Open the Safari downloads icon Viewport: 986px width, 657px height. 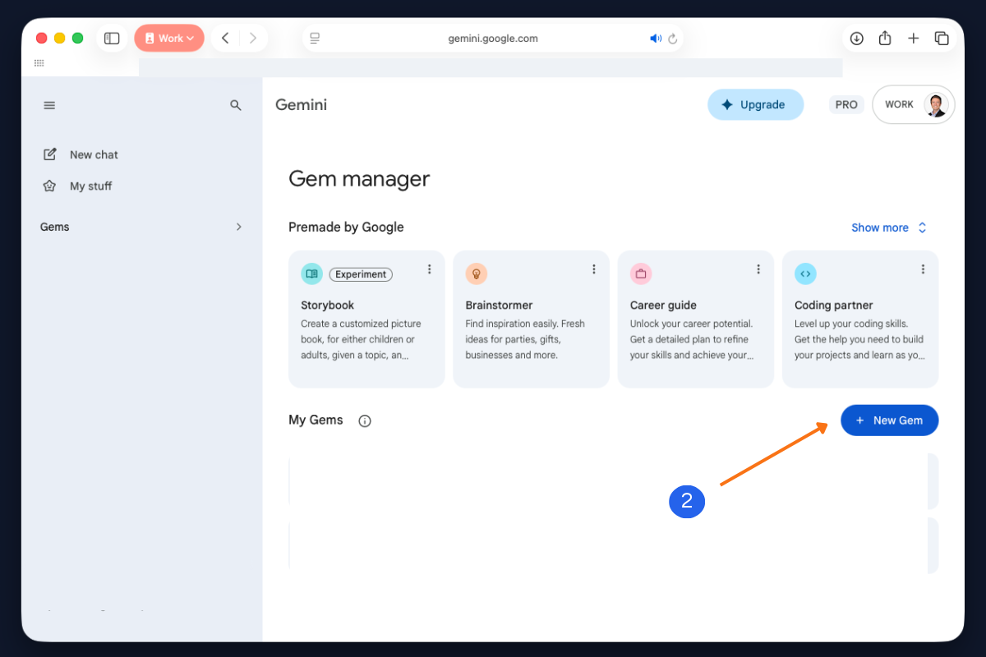[x=856, y=39]
